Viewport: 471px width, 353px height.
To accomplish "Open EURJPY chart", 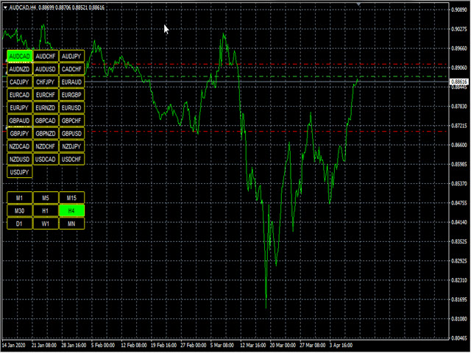I will [x=20, y=108].
